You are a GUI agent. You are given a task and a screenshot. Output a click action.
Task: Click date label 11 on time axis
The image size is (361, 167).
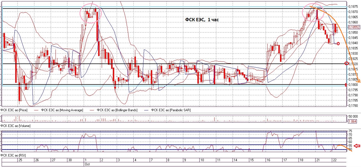[x=219, y=160]
